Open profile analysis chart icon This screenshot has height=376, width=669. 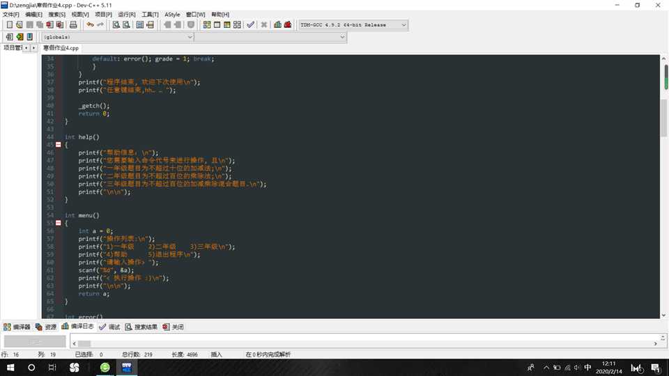[278, 25]
